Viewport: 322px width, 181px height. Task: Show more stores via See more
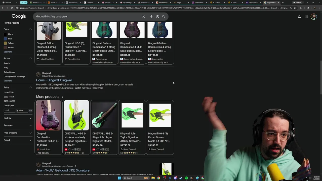[x=8, y=81]
